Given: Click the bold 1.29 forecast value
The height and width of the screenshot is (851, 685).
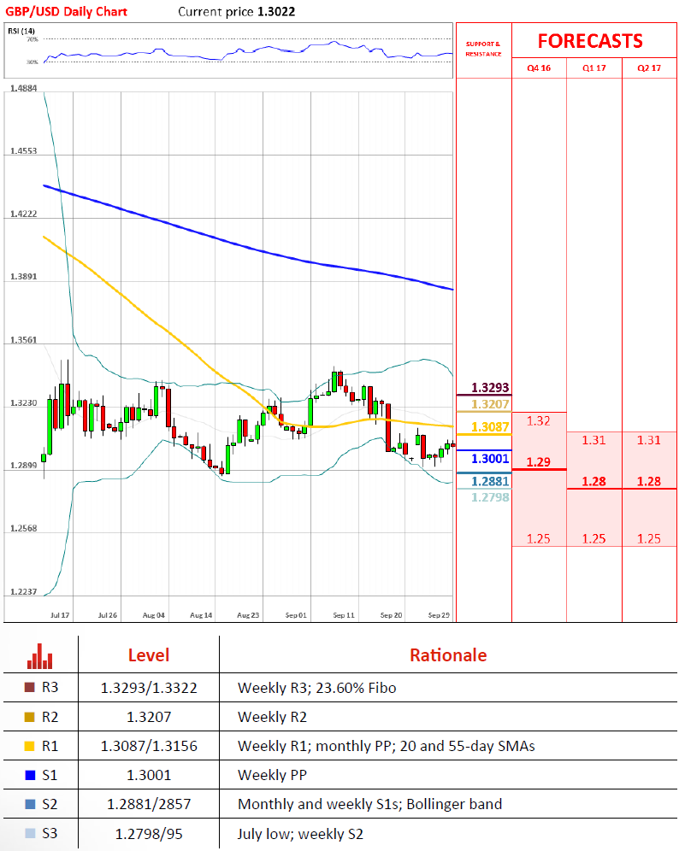Looking at the screenshot, I should [x=538, y=462].
